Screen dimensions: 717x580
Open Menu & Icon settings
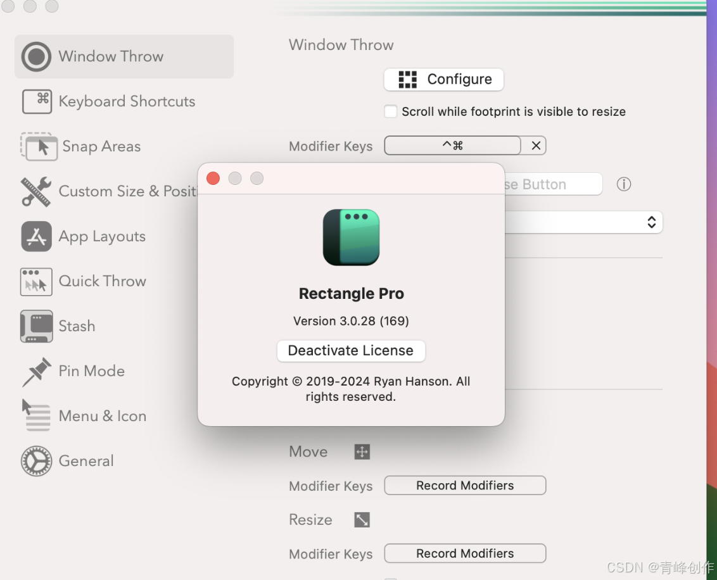[84, 416]
